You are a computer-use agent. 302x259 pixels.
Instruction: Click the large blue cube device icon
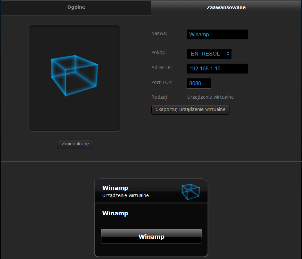(74, 76)
